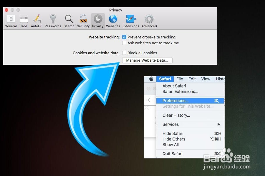Select the Privacy preferences pane
The height and width of the screenshot is (176, 265).
pyautogui.click(x=98, y=21)
